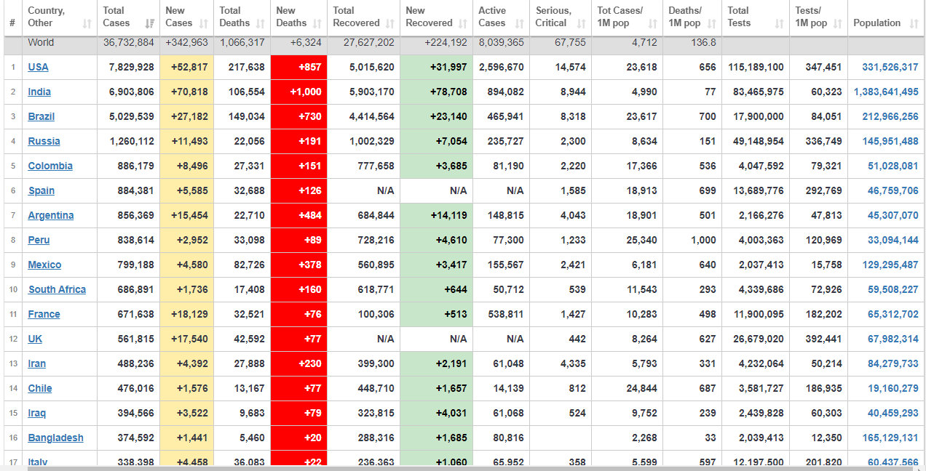926x471 pixels.
Task: Click sort icon beside New Cases header
Action: pos(205,24)
